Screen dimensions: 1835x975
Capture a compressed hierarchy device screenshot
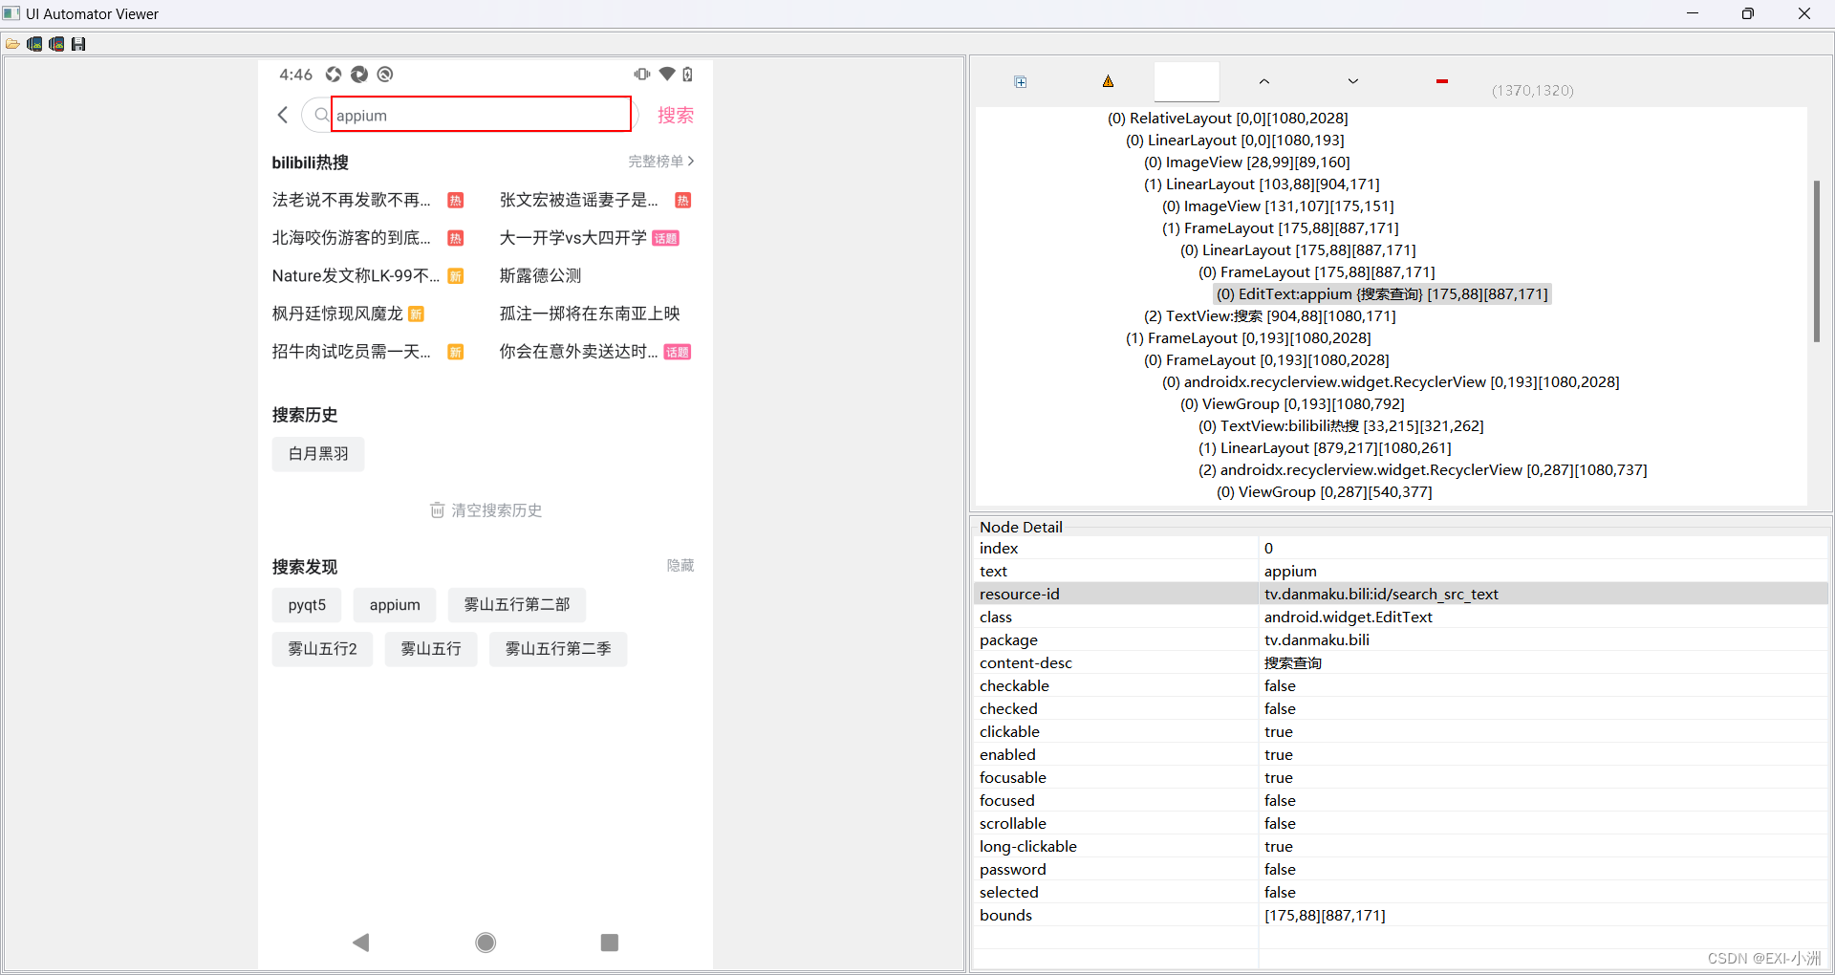point(56,44)
